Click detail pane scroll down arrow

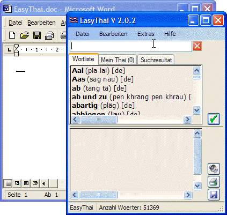pyautogui.click(x=197, y=186)
